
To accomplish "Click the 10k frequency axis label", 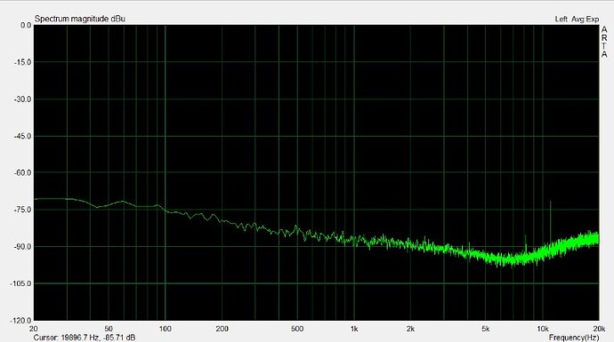I will (x=542, y=329).
